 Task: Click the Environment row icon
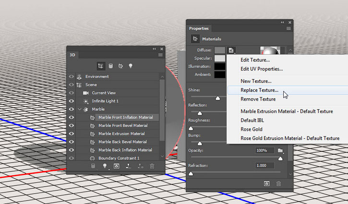click(79, 77)
